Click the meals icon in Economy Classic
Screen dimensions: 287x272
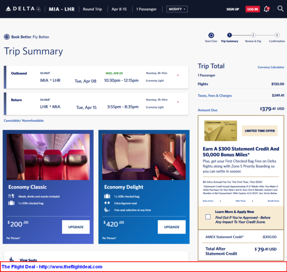(x=11, y=196)
